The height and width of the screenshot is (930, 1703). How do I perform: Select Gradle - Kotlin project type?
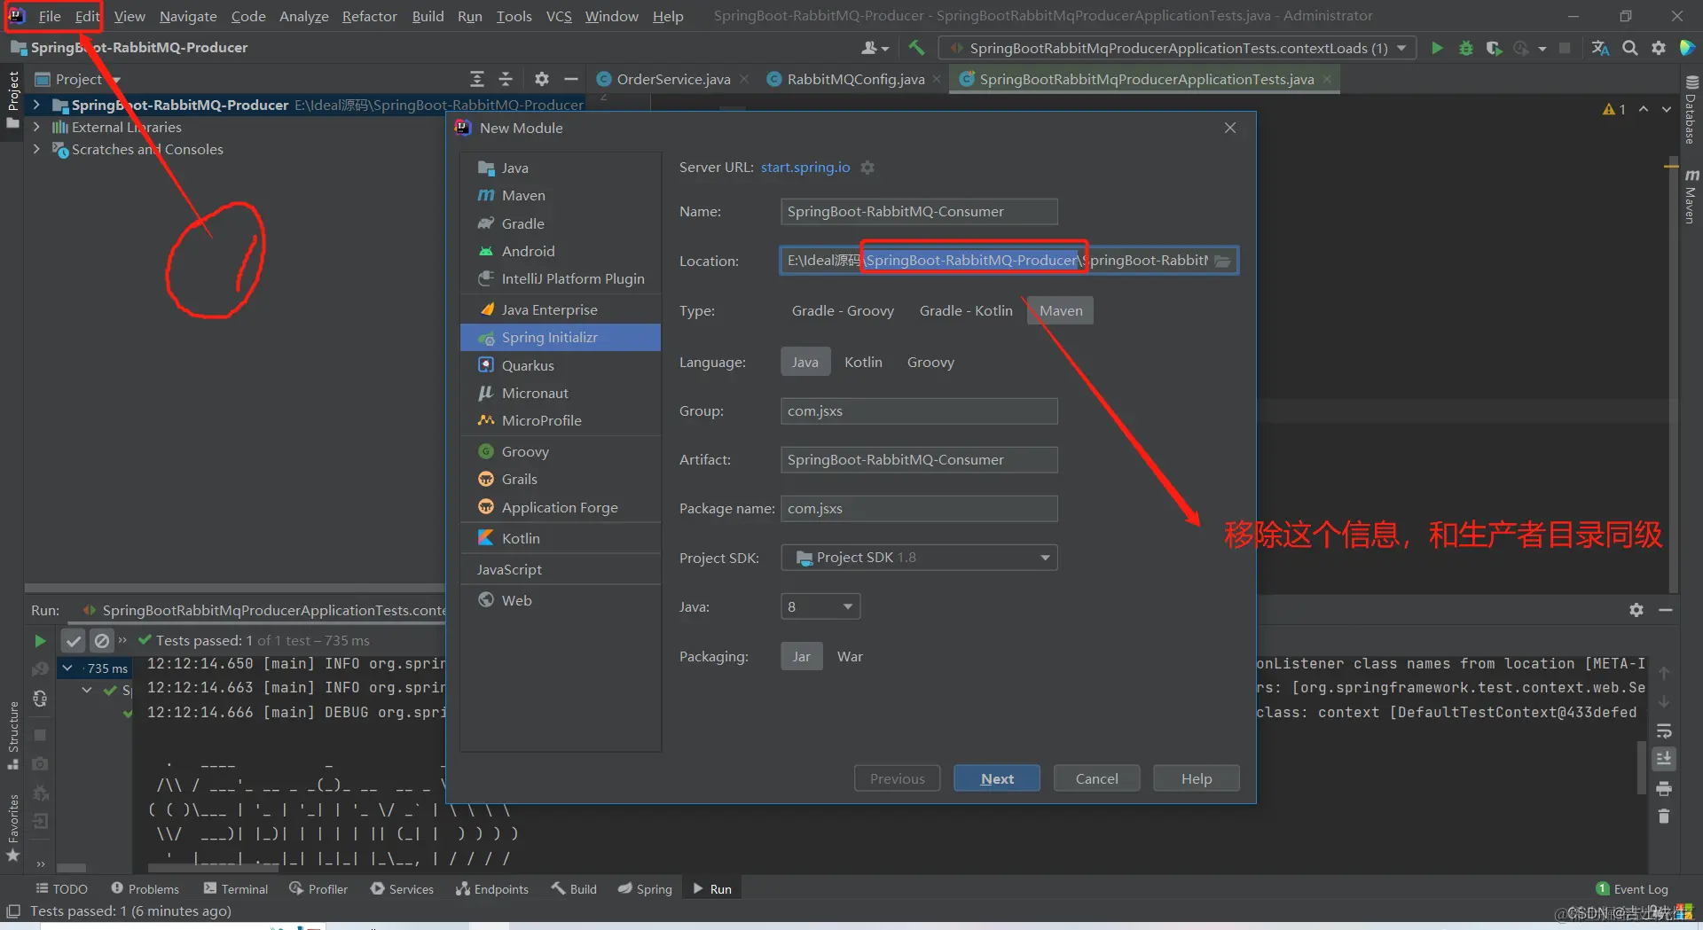[x=966, y=311]
